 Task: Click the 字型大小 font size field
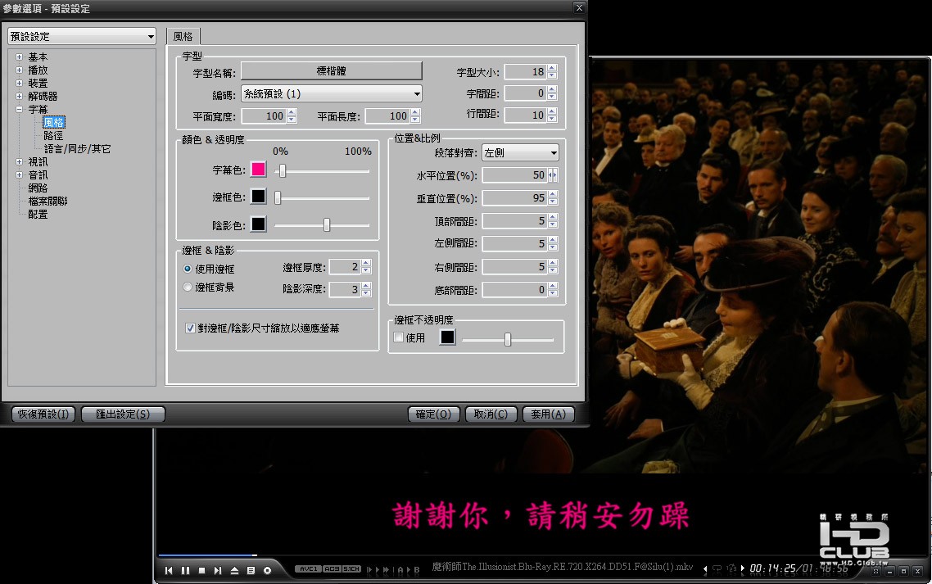[x=526, y=72]
